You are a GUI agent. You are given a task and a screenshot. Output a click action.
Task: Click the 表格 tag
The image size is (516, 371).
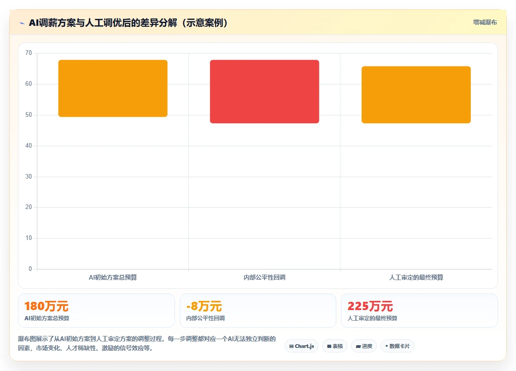coord(334,346)
